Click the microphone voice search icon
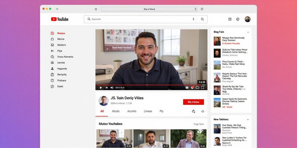The image size is (297, 148). click(x=193, y=19)
